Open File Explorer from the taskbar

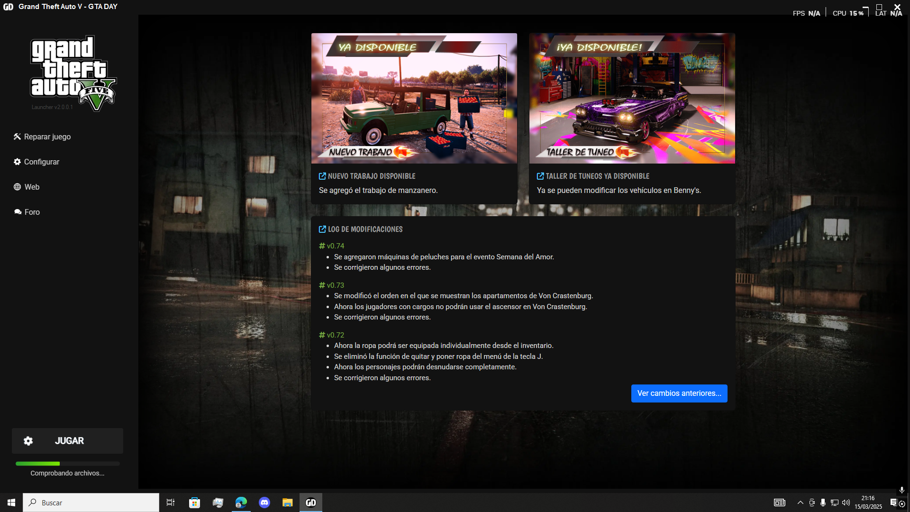point(287,503)
